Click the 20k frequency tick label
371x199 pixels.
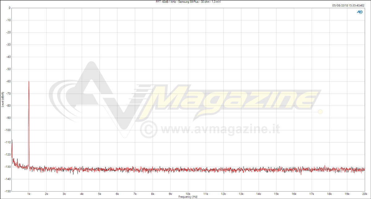click(365, 194)
